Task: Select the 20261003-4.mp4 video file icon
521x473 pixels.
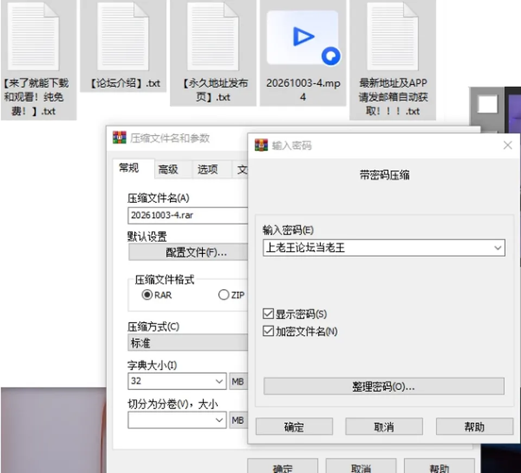Action: [x=303, y=37]
